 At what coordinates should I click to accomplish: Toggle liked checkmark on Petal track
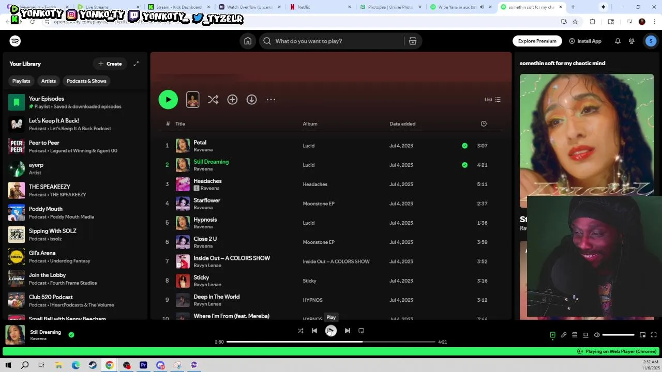coord(464,146)
